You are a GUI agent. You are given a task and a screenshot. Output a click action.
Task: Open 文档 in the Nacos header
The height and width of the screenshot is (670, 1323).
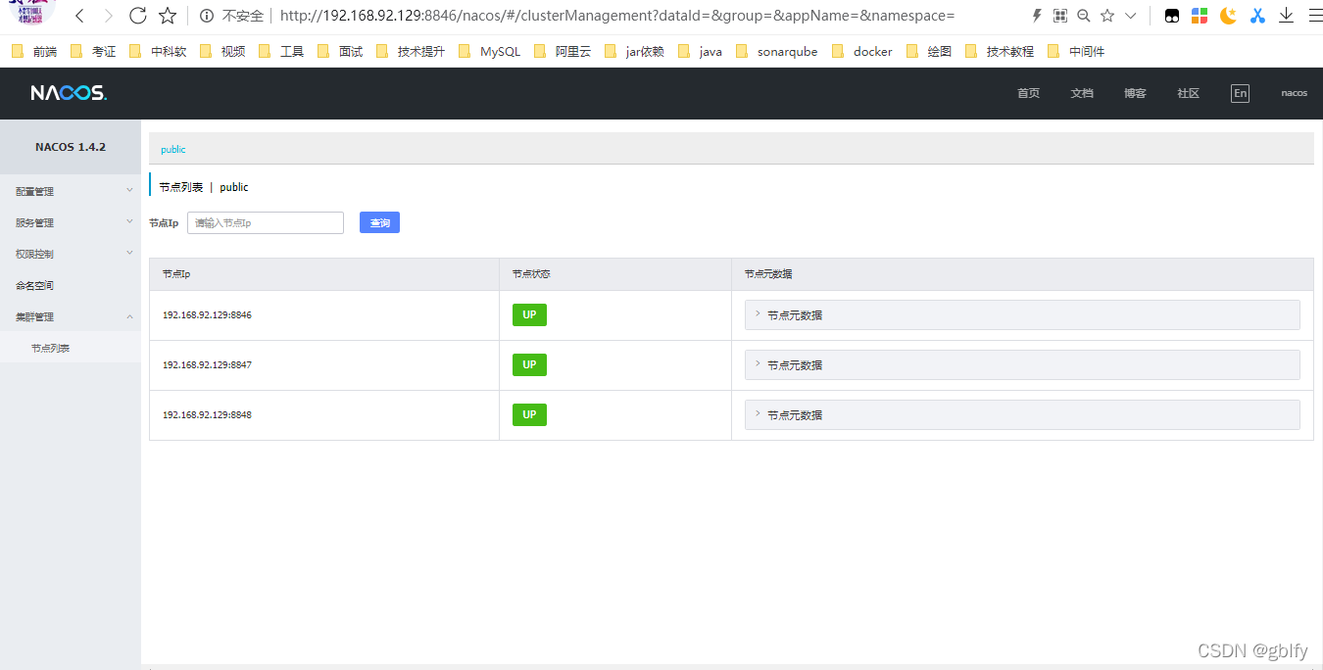click(1082, 93)
